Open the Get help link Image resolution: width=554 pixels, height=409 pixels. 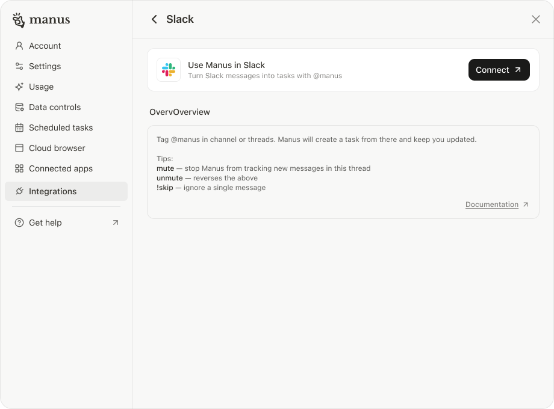coord(66,223)
